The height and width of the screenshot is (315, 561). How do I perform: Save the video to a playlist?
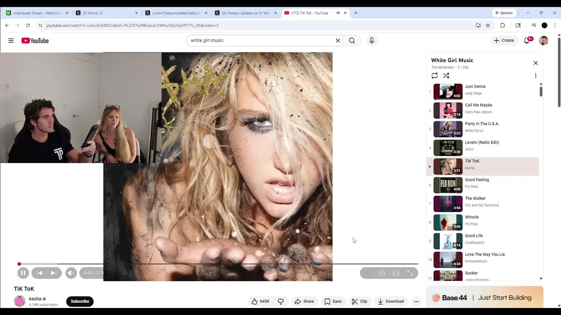pos(333,301)
